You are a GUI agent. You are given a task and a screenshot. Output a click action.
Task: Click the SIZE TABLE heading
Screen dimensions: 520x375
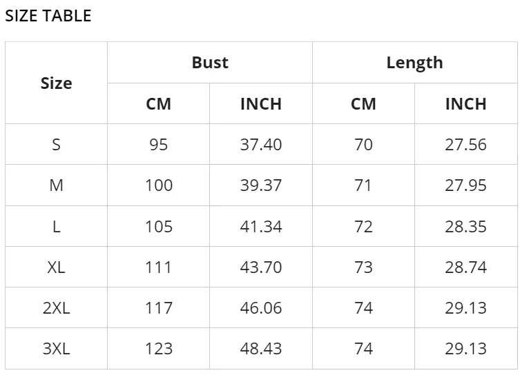[48, 16]
